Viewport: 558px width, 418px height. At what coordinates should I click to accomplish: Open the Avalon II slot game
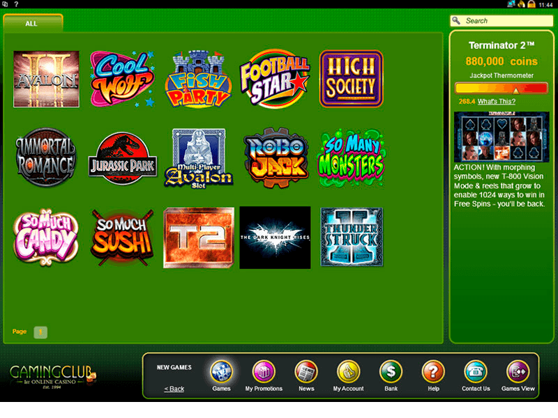pyautogui.click(x=46, y=79)
